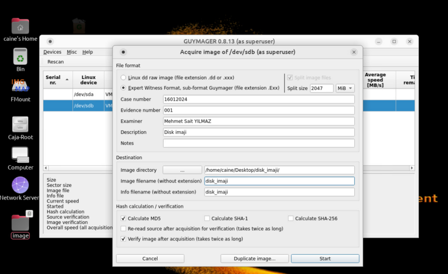Click the Examiner name field

(x=259, y=121)
